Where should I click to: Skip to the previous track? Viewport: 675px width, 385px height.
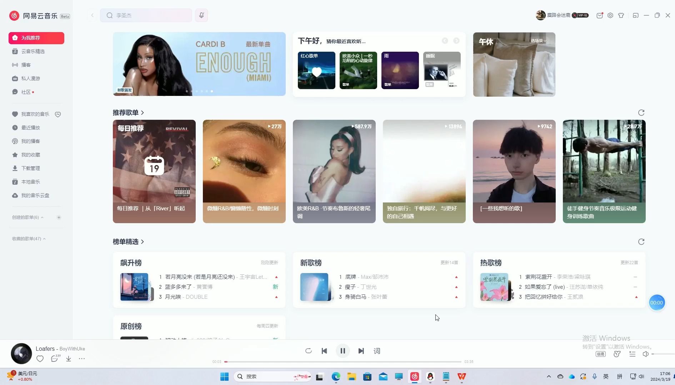point(324,351)
